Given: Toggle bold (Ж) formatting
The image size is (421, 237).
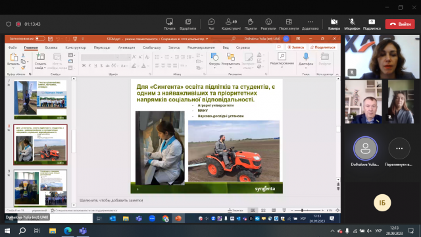Looking at the screenshot, I should point(84,66).
